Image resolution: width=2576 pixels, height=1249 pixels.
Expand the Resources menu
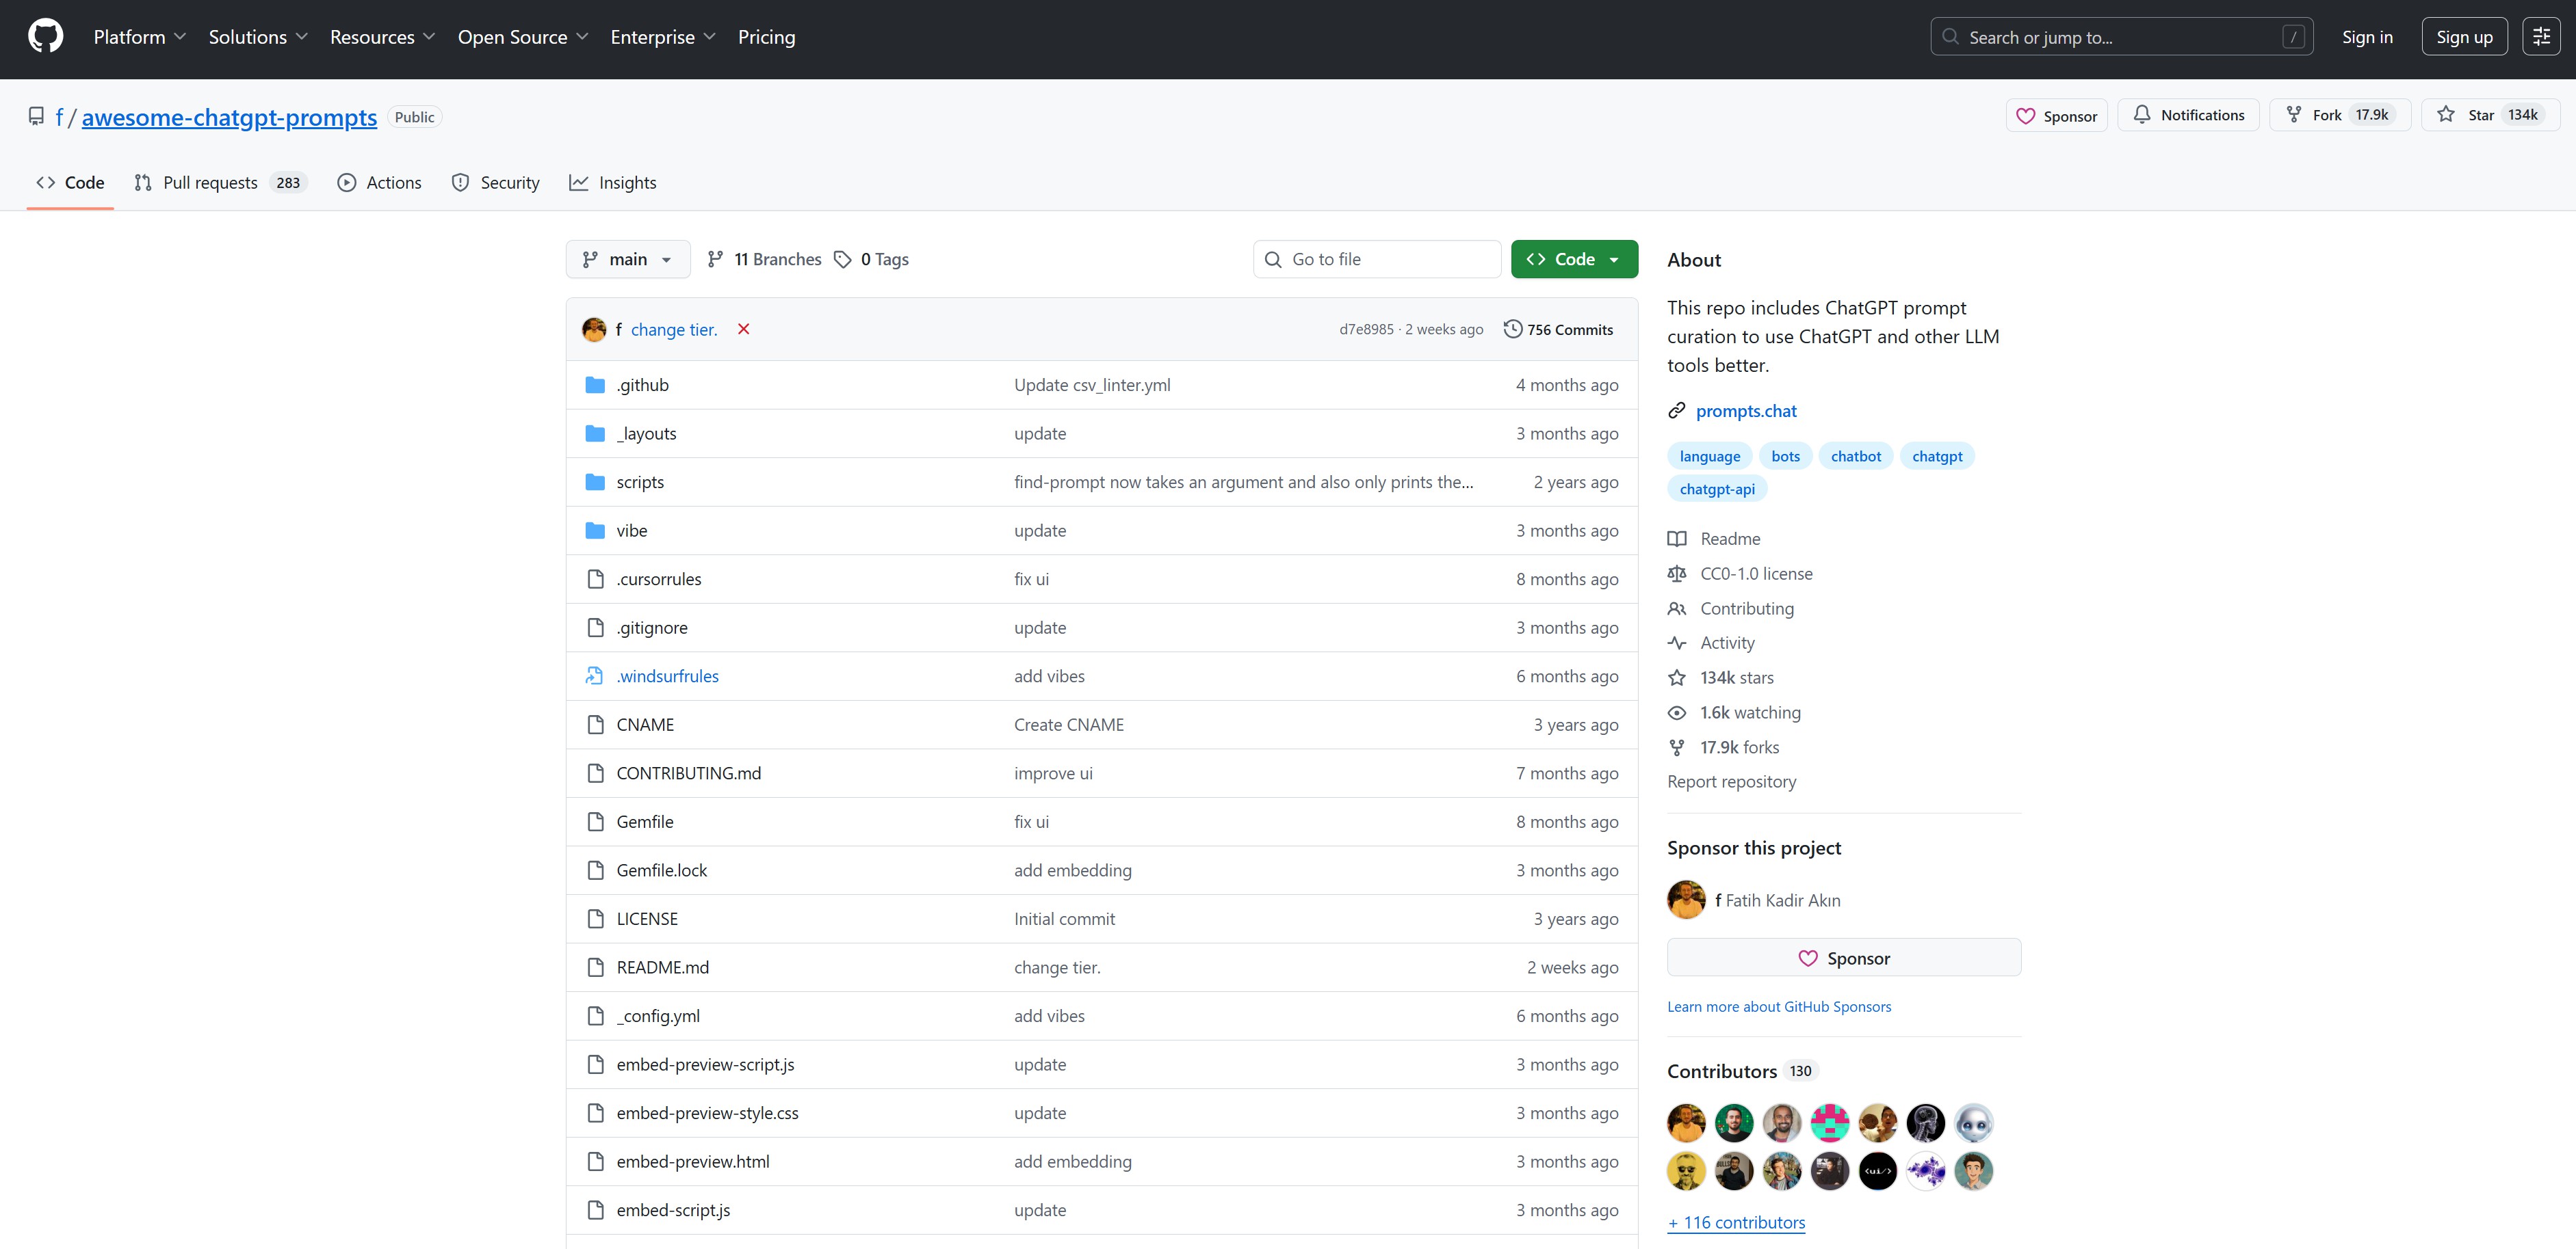pyautogui.click(x=382, y=37)
